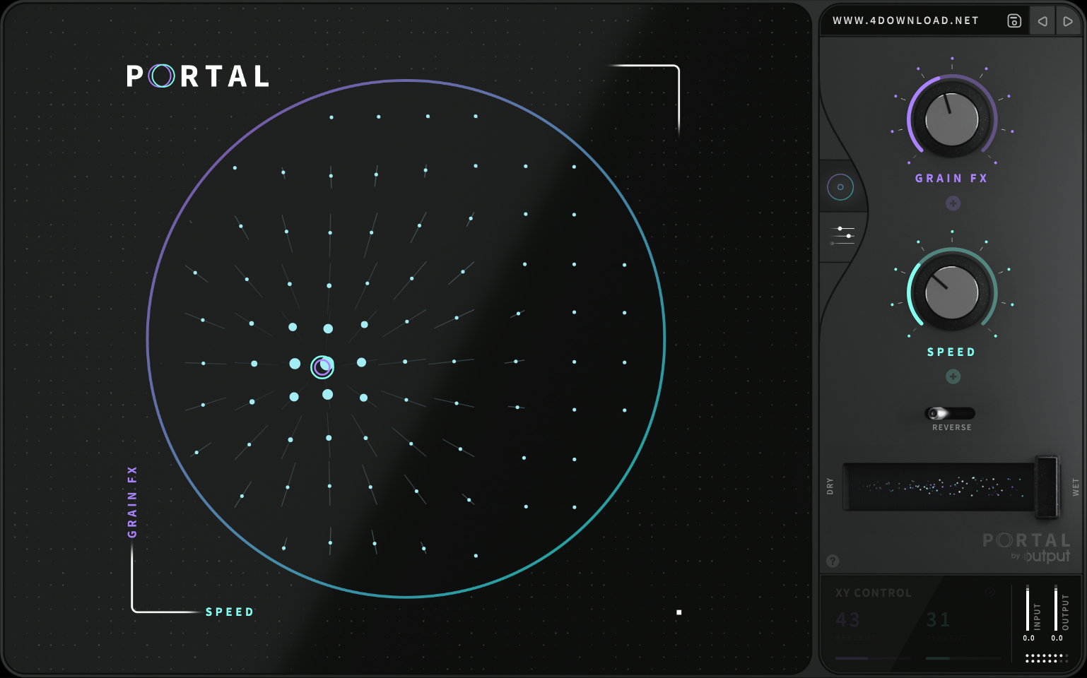The image size is (1087, 678).
Task: Click the Input level meter
Action: (x=1028, y=608)
